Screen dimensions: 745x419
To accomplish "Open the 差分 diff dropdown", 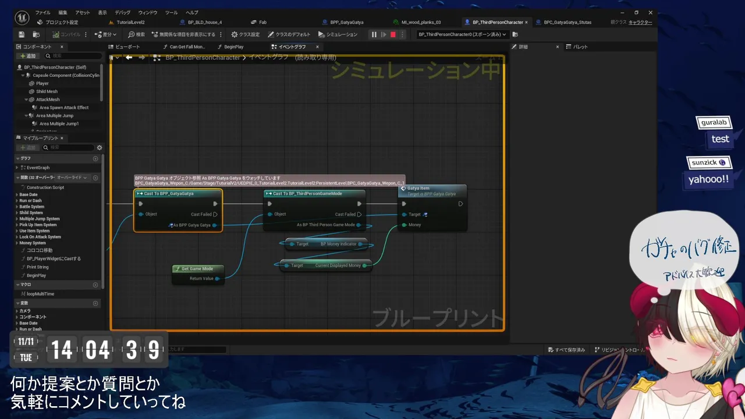I will [106, 34].
